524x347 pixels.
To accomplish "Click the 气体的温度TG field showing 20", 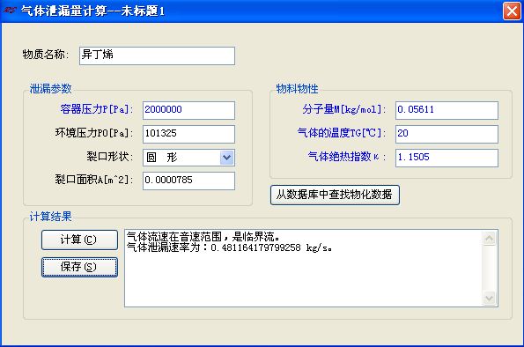I will (447, 134).
